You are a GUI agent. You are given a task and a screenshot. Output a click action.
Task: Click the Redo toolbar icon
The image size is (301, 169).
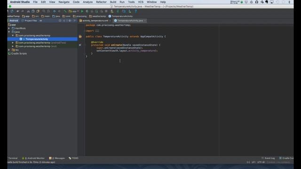23,11
